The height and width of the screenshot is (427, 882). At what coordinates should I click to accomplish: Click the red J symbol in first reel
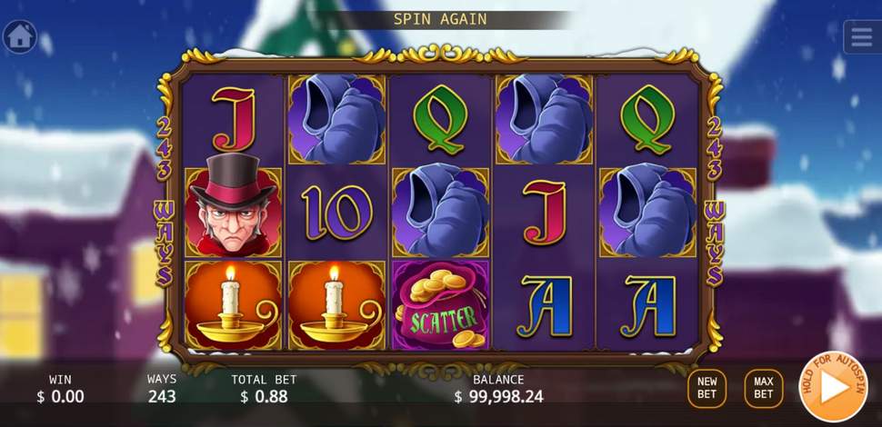point(233,120)
